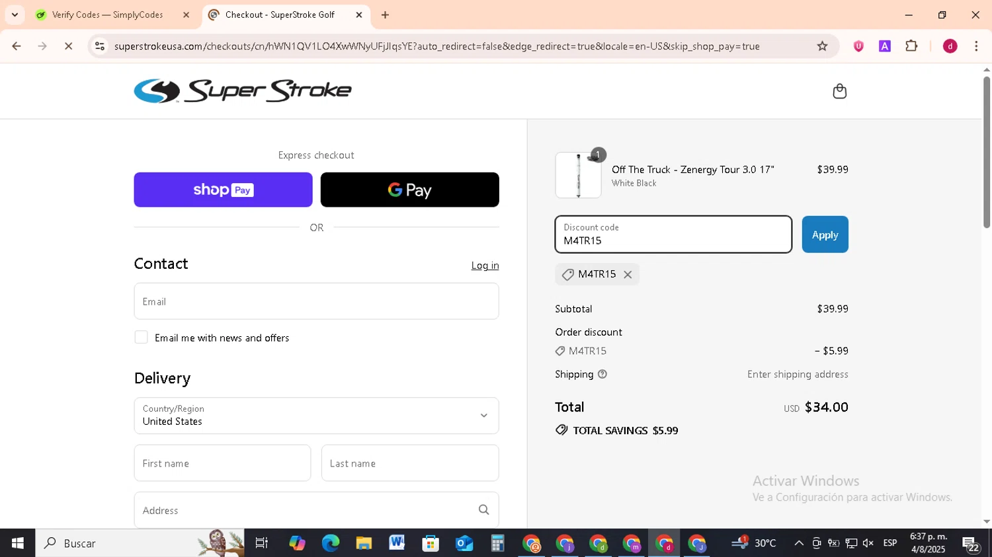This screenshot has width=992, height=557.
Task: Go back to the previous page
Action: point(17,46)
